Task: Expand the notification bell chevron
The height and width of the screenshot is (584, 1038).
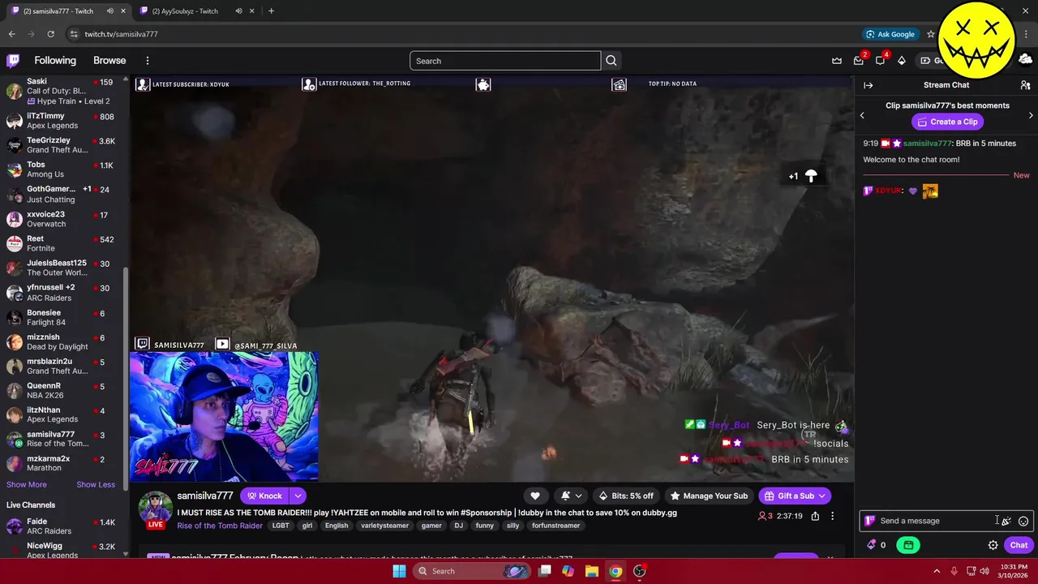Action: click(578, 496)
